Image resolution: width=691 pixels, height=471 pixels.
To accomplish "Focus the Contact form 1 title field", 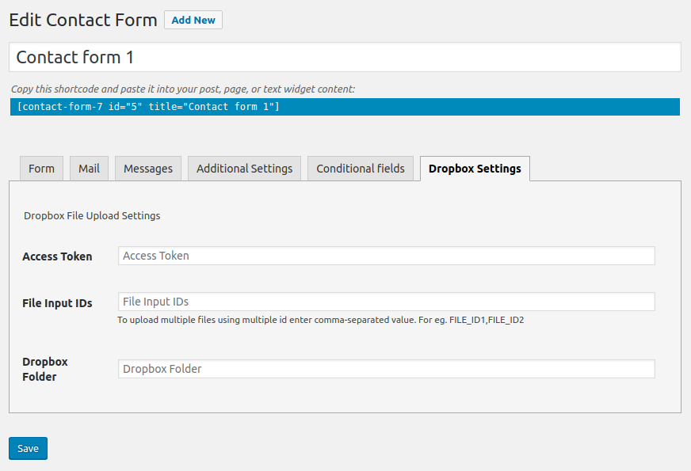I will [345, 58].
